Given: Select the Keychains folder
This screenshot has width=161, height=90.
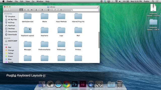Looking at the screenshot, I should [45, 30].
